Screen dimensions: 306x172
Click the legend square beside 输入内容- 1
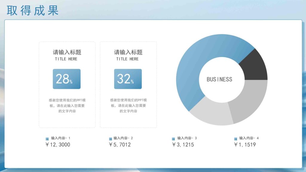47,139
